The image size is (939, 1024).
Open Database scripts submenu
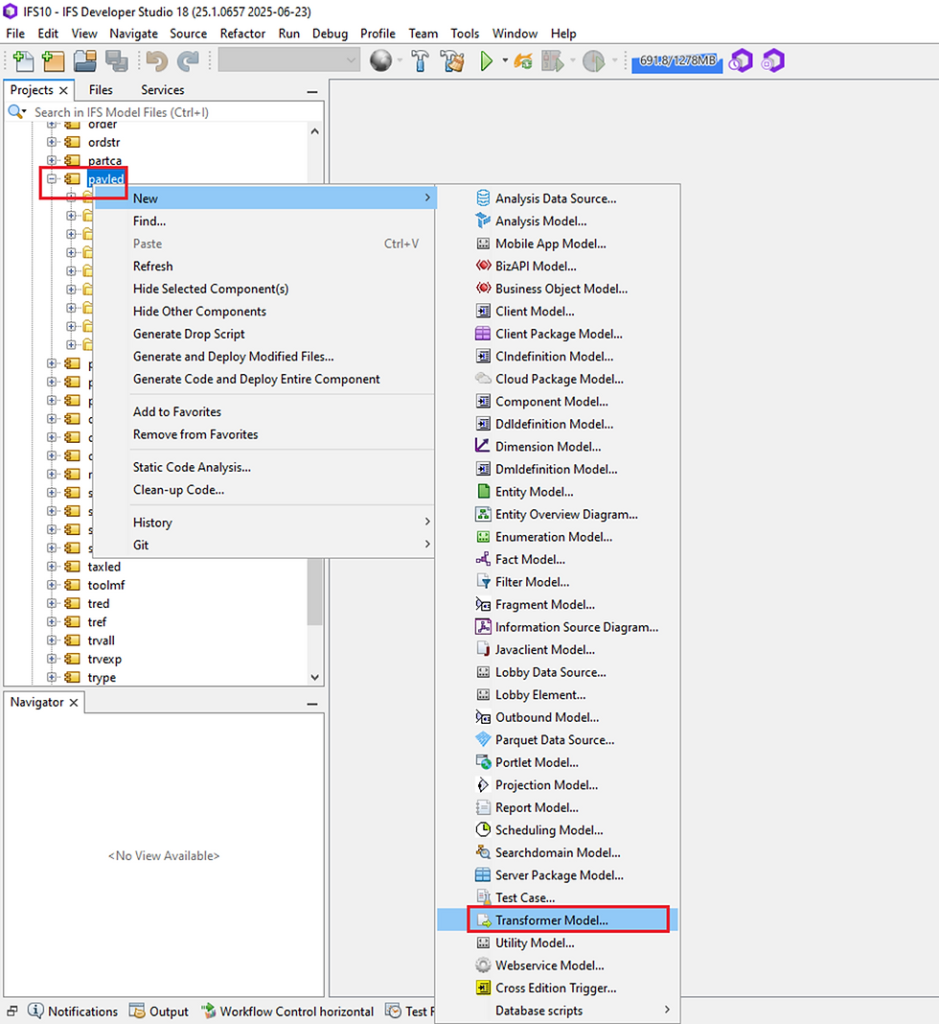(x=558, y=1011)
